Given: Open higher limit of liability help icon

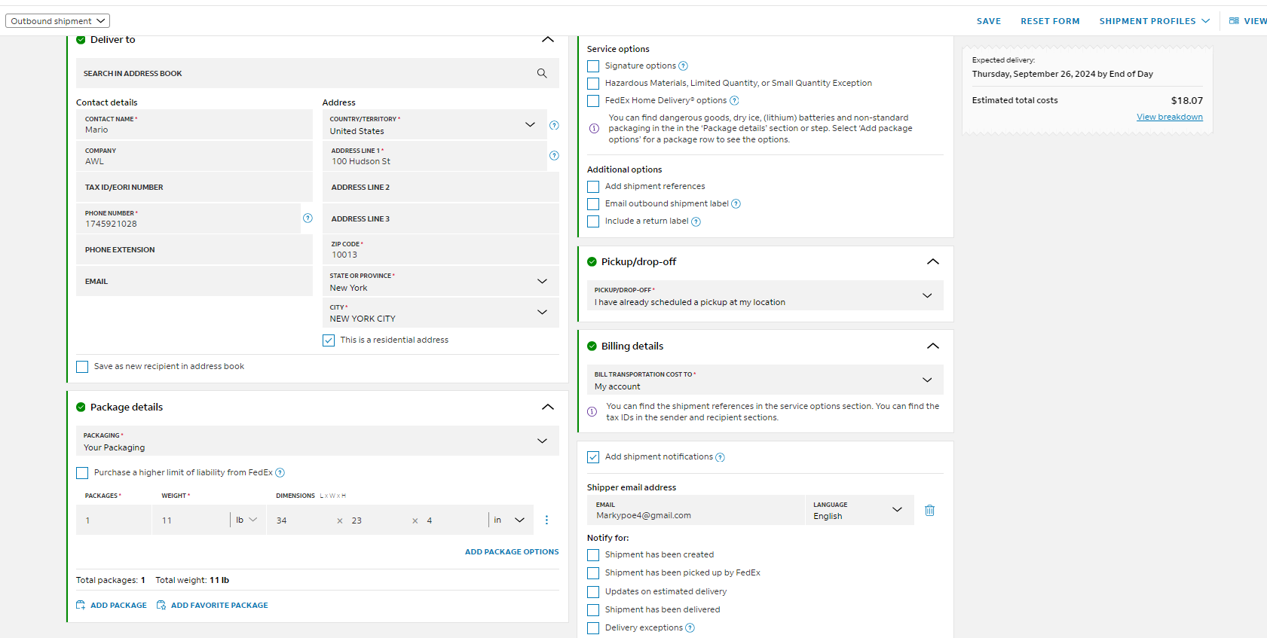Looking at the screenshot, I should point(280,473).
